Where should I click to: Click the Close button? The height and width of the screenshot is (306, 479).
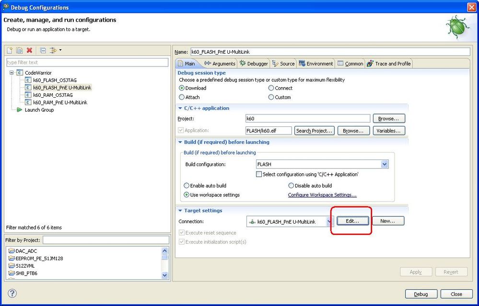coord(456,294)
